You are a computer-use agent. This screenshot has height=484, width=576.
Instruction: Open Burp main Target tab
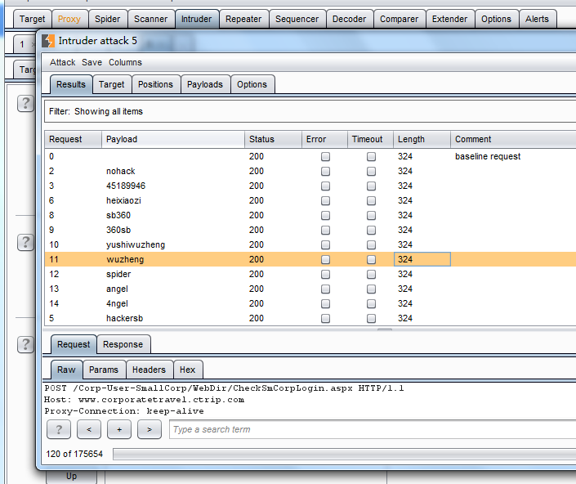click(33, 19)
